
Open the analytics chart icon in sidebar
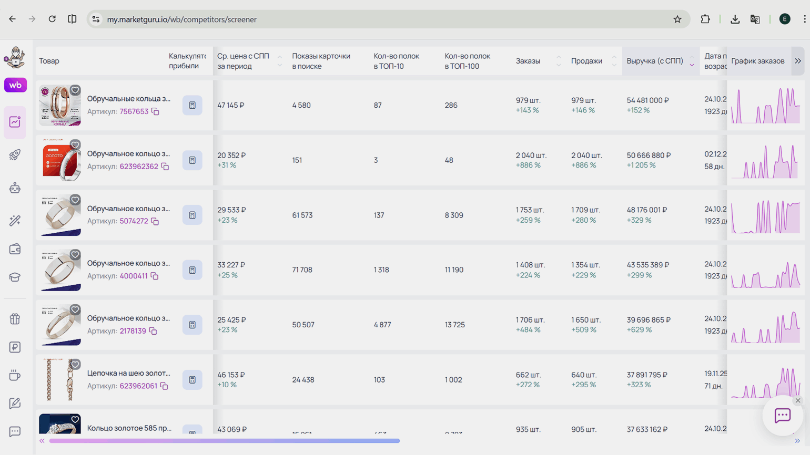tap(15, 122)
